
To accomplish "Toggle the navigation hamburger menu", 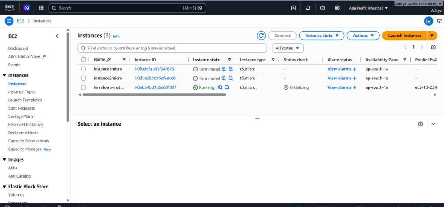I will tap(9, 21).
